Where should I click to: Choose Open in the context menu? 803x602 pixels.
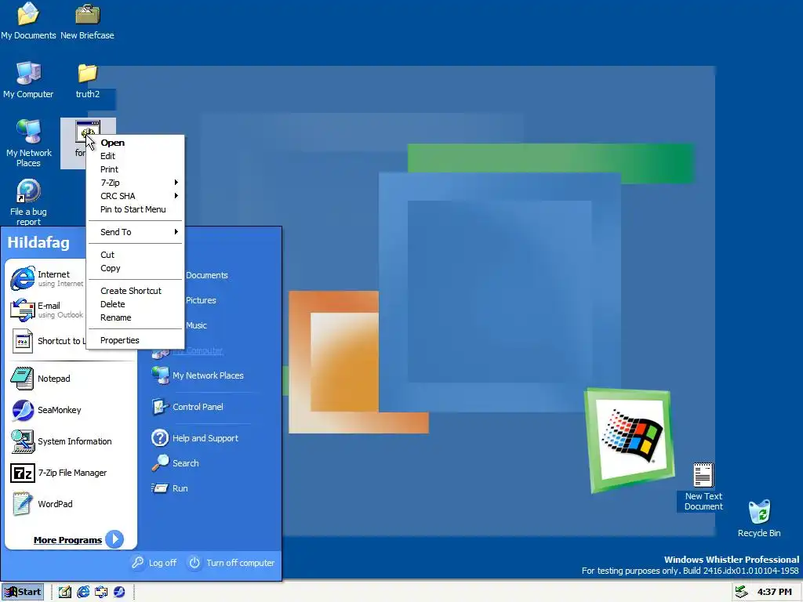tap(136, 143)
